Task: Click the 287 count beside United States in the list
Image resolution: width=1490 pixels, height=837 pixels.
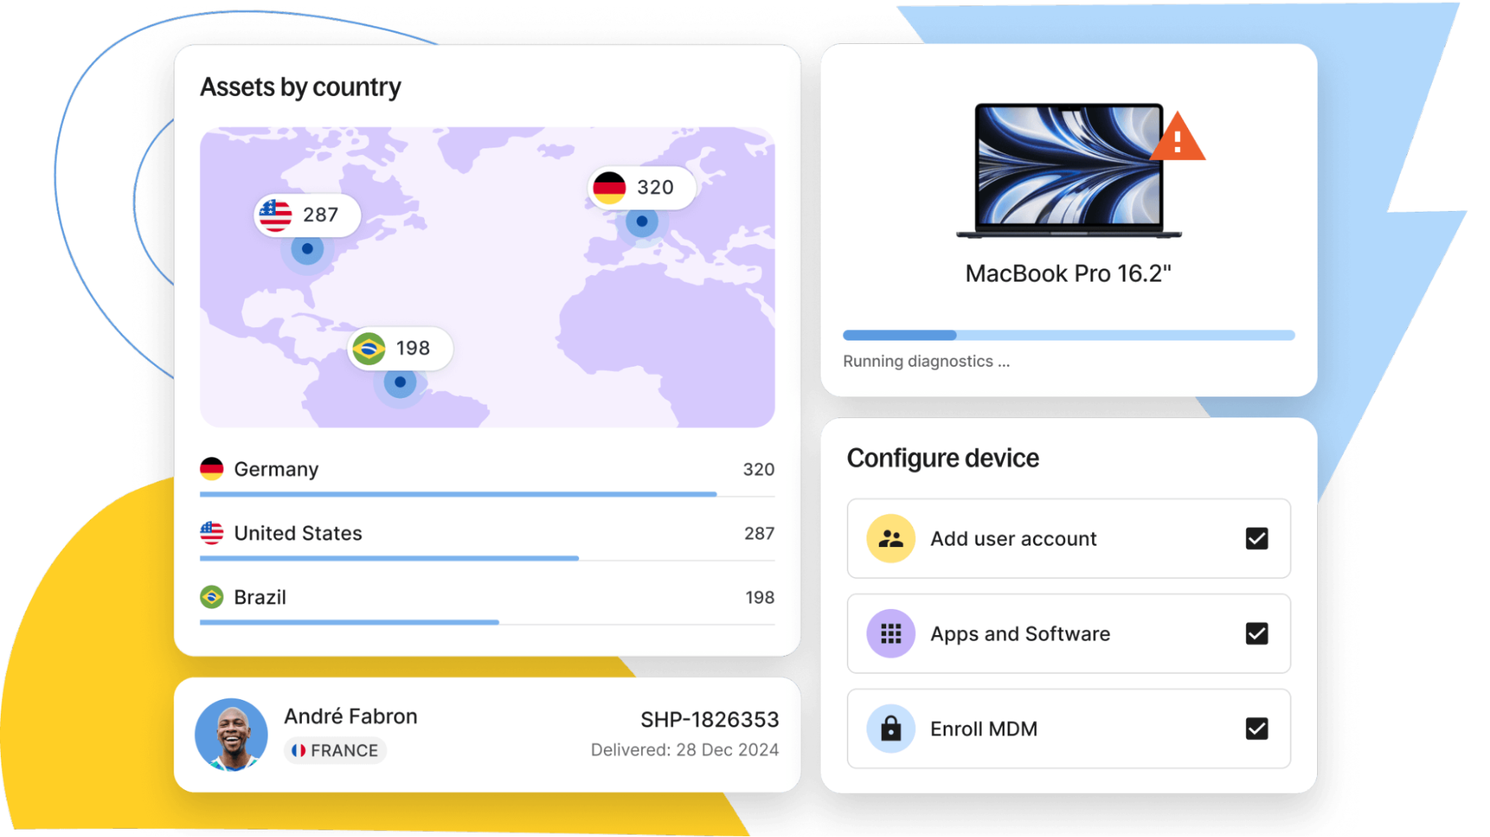Action: point(760,534)
